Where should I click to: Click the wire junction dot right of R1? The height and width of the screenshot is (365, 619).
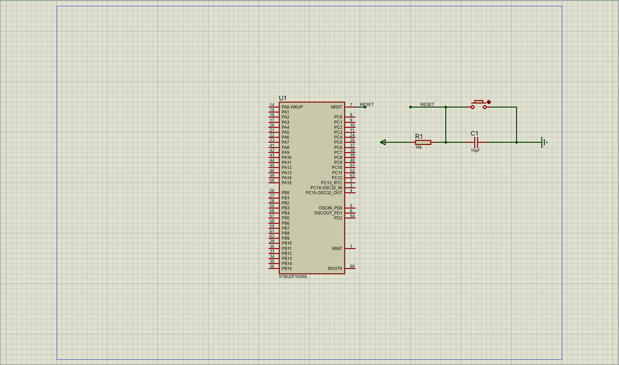click(446, 142)
